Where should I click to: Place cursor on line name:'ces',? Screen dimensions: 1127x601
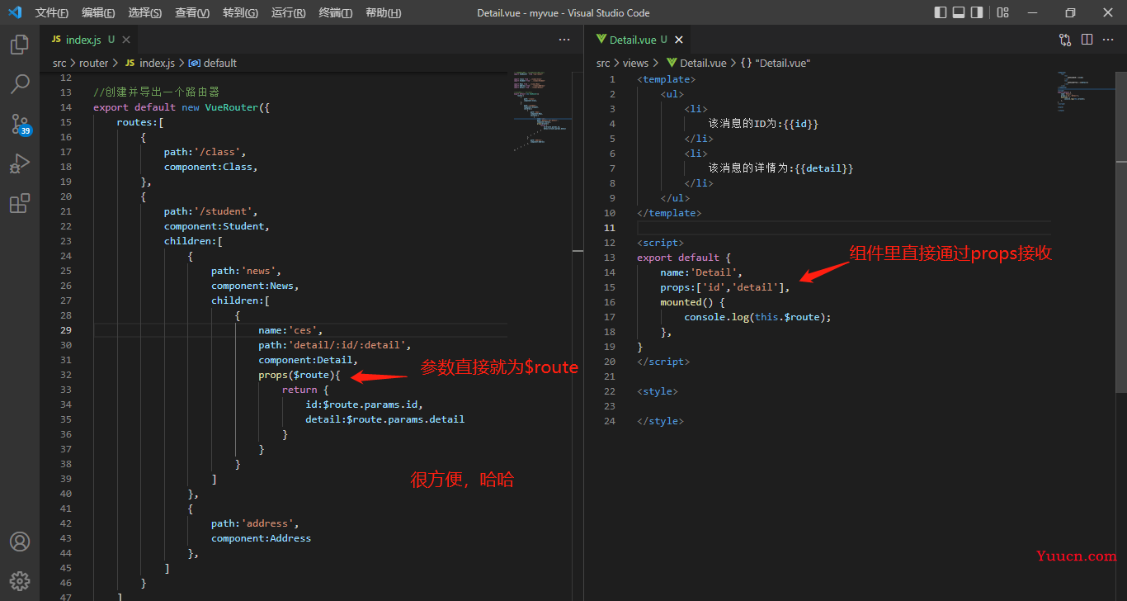click(290, 330)
